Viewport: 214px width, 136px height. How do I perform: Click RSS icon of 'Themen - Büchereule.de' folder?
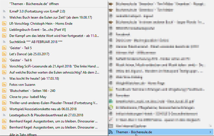(x=111, y=132)
